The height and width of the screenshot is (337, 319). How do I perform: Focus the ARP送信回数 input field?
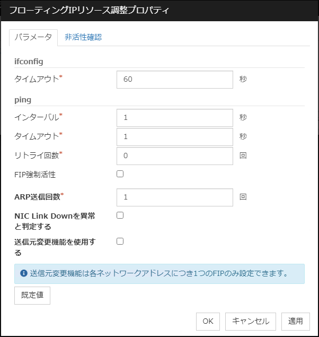pyautogui.click(x=174, y=197)
